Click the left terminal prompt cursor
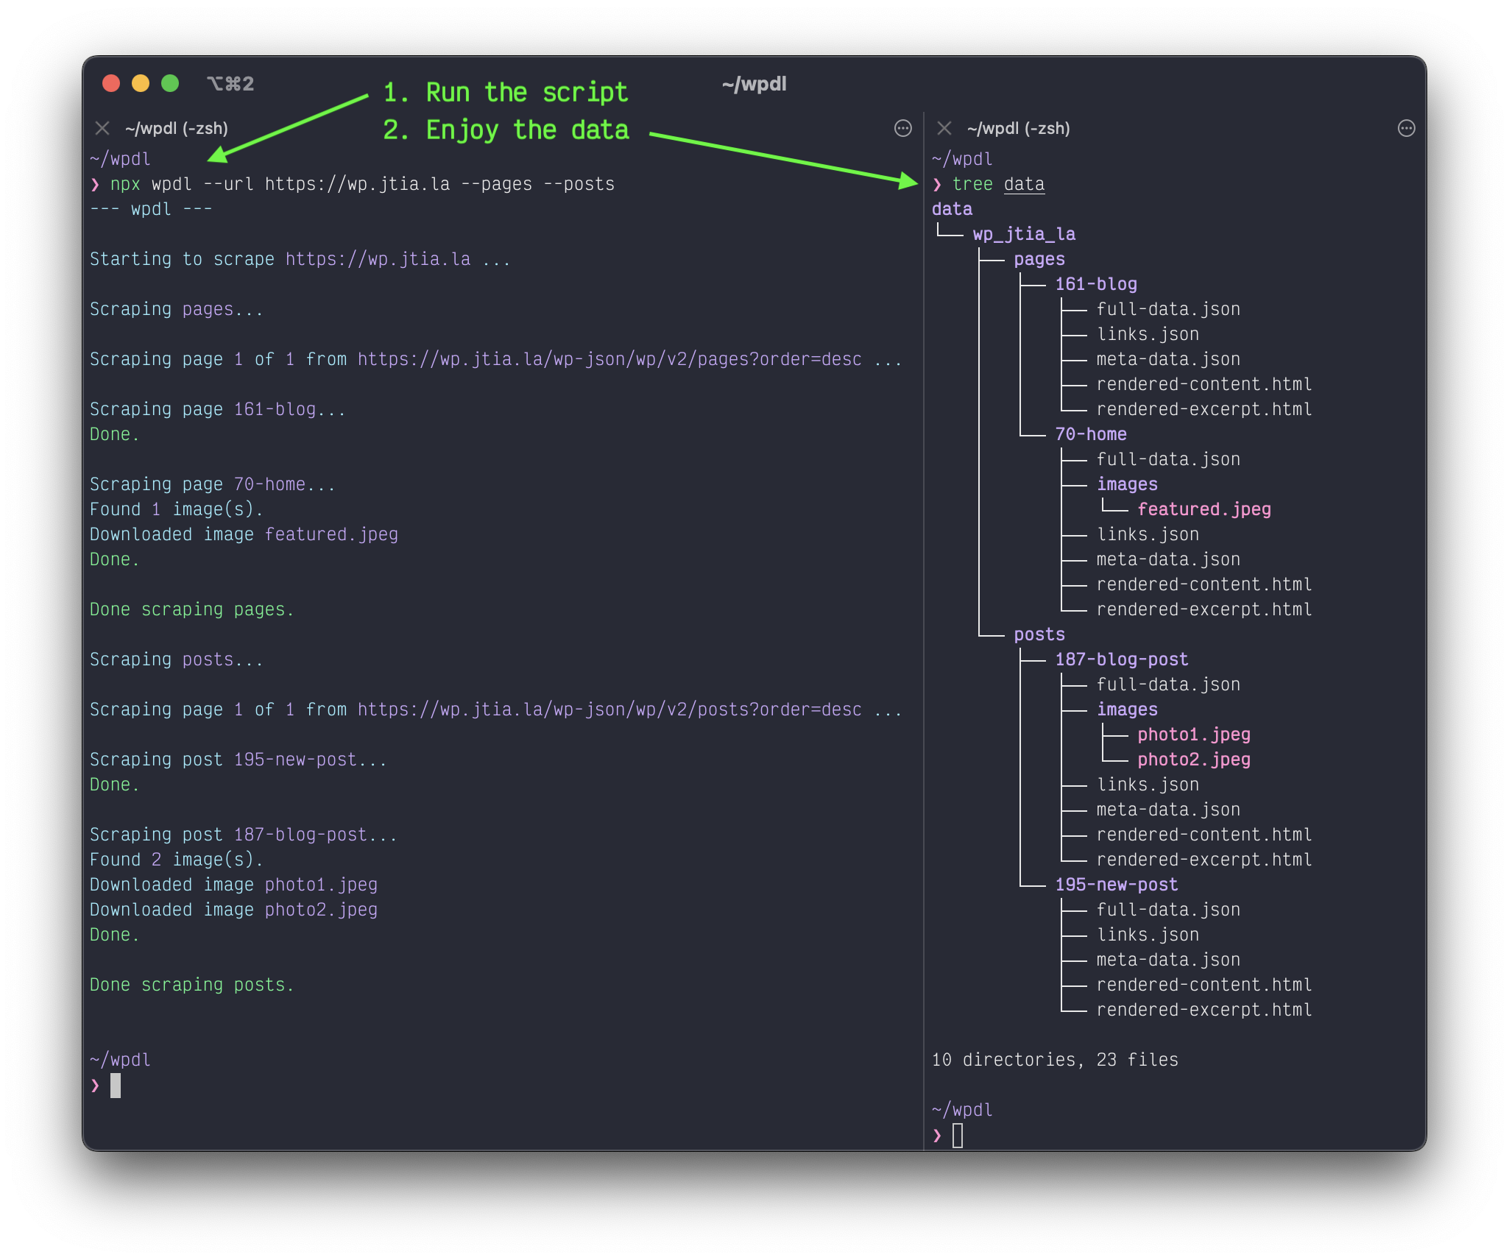Image resolution: width=1509 pixels, height=1260 pixels. [x=116, y=1086]
